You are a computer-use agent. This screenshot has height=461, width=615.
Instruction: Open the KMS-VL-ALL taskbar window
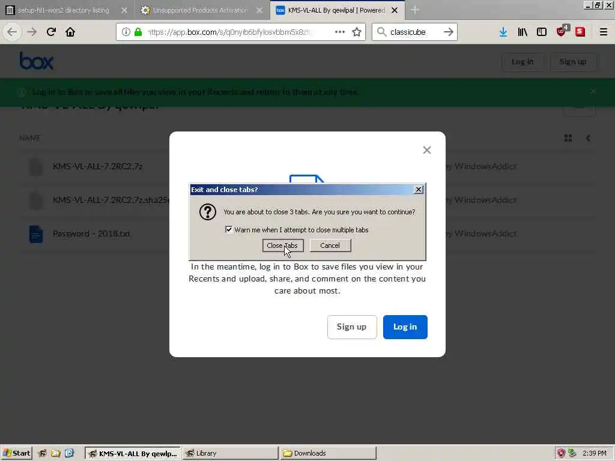(133, 453)
